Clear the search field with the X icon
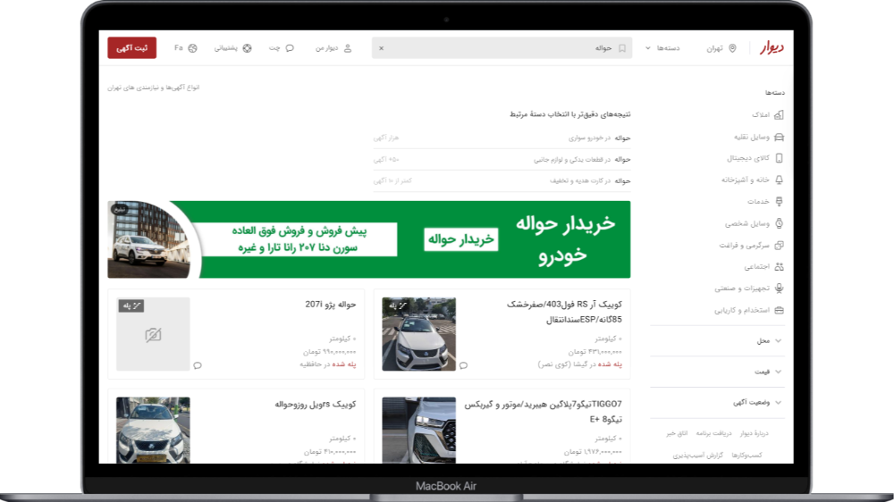 click(x=382, y=48)
